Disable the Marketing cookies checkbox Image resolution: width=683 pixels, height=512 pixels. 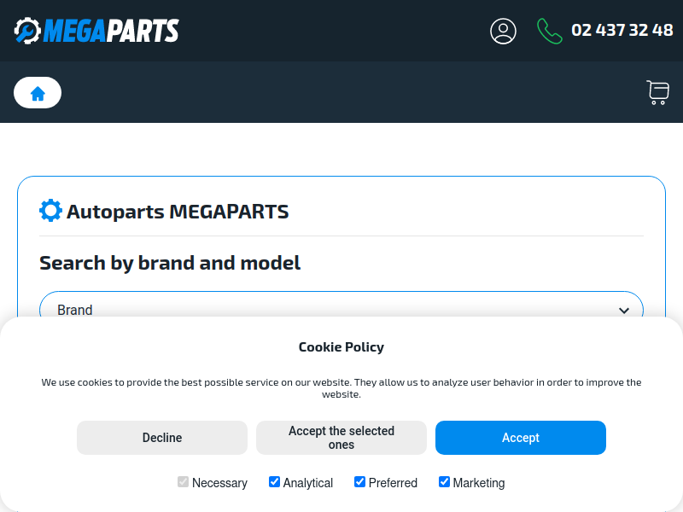coord(444,482)
